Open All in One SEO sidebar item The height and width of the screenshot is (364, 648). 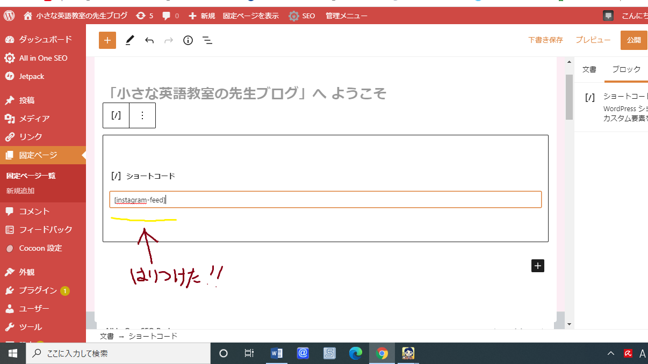(43, 58)
